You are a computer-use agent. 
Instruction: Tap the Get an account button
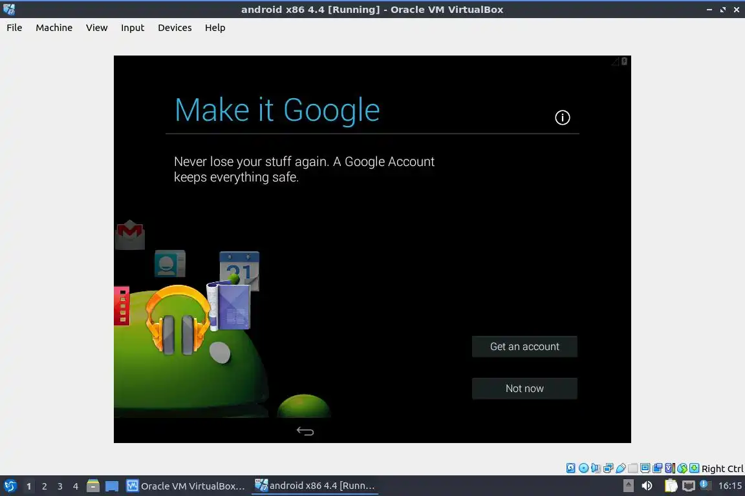[x=524, y=346]
